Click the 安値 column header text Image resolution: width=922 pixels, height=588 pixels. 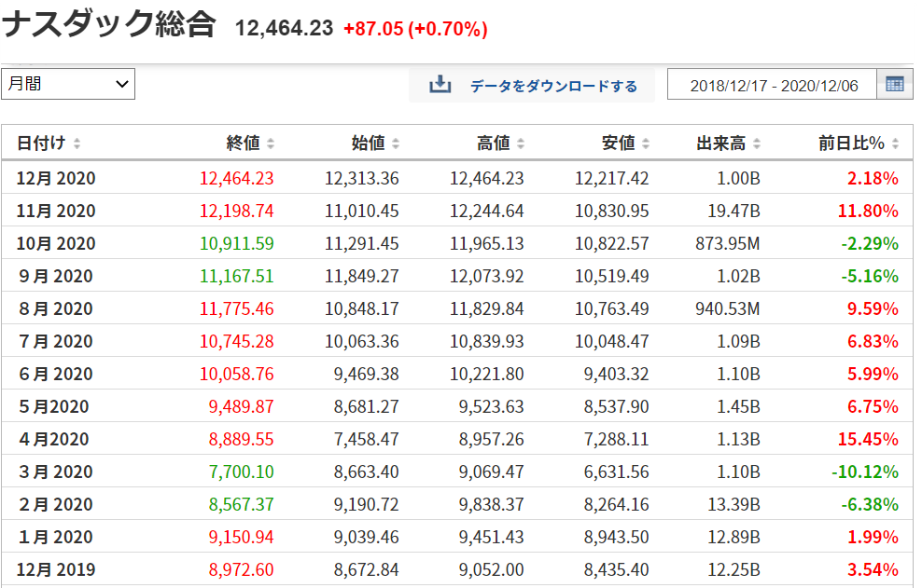point(618,144)
